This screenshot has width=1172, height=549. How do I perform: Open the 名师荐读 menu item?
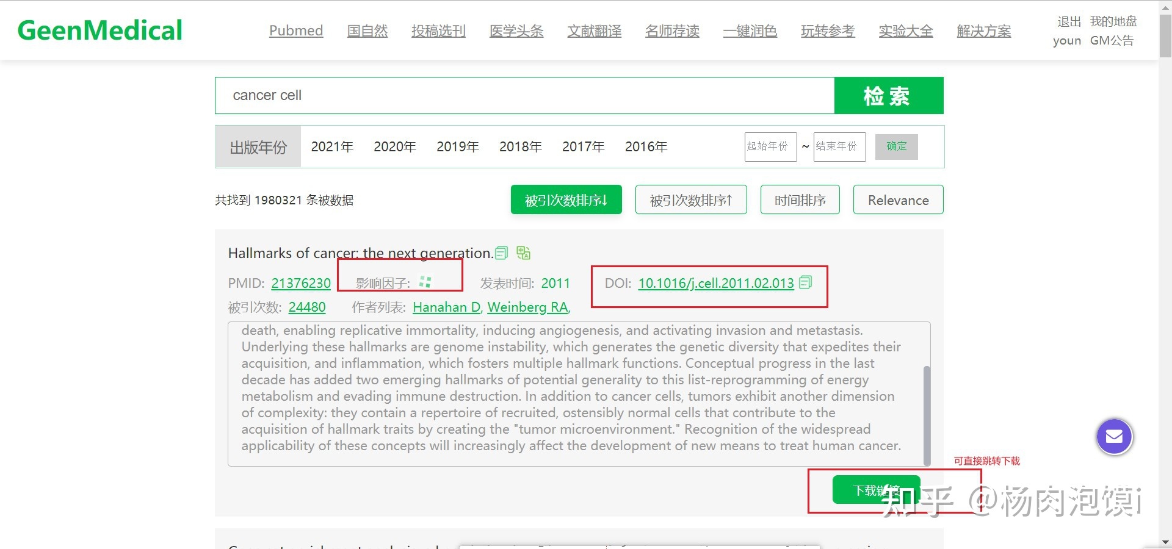point(672,31)
